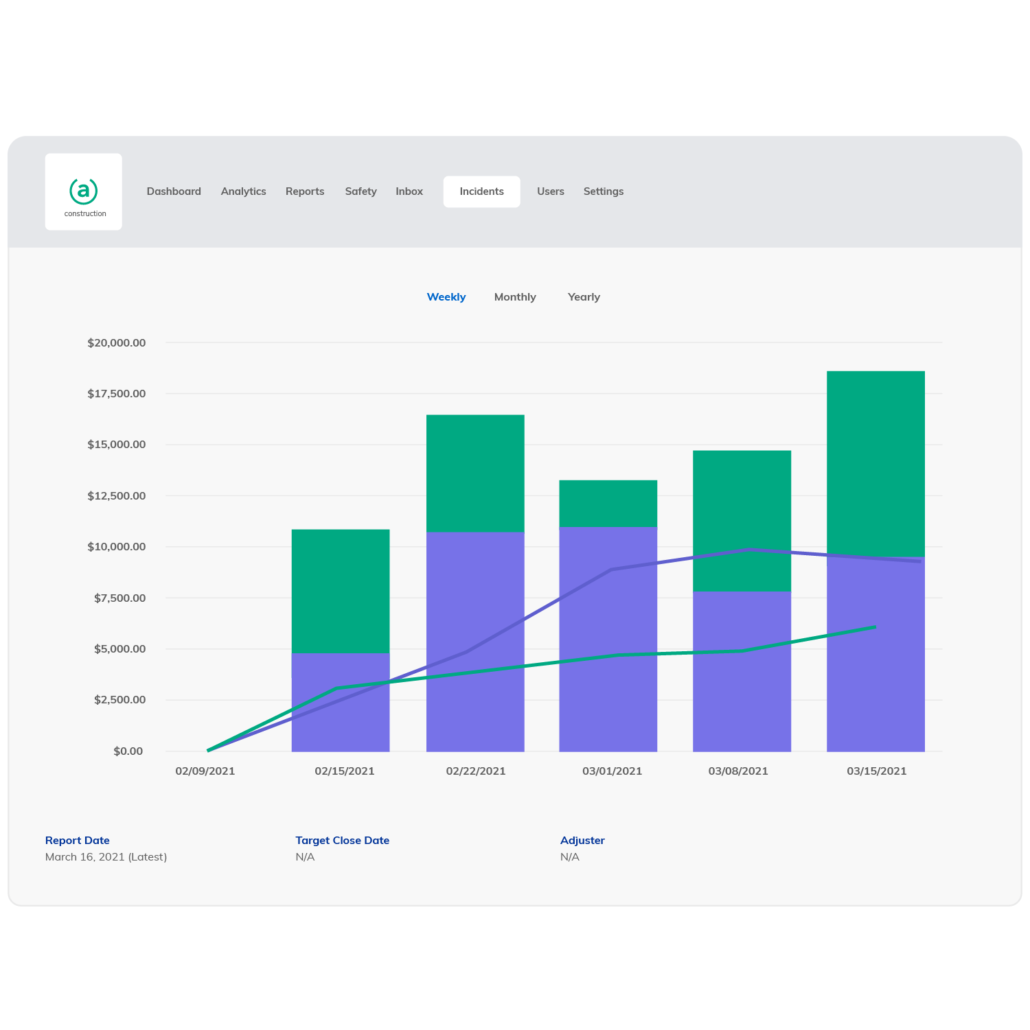Click the 02/22/2021 green bar segment
The image size is (1030, 1030).
pos(475,473)
